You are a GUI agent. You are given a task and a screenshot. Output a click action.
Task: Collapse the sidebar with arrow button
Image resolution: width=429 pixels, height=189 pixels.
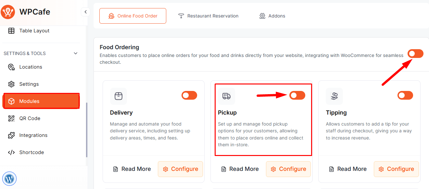pos(85,12)
